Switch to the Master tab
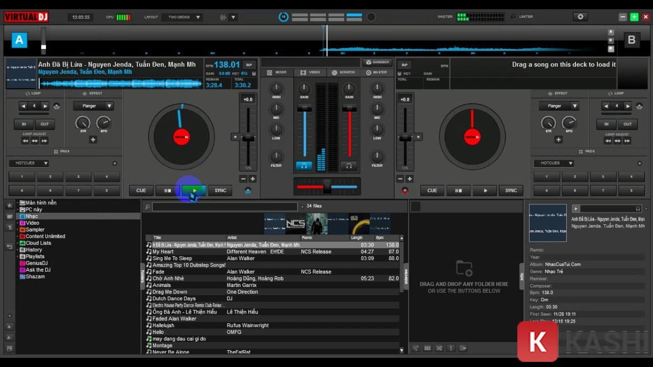The height and width of the screenshot is (367, 653). click(376, 72)
